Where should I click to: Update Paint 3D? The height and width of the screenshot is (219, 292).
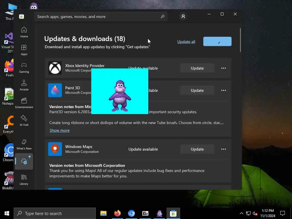(197, 90)
